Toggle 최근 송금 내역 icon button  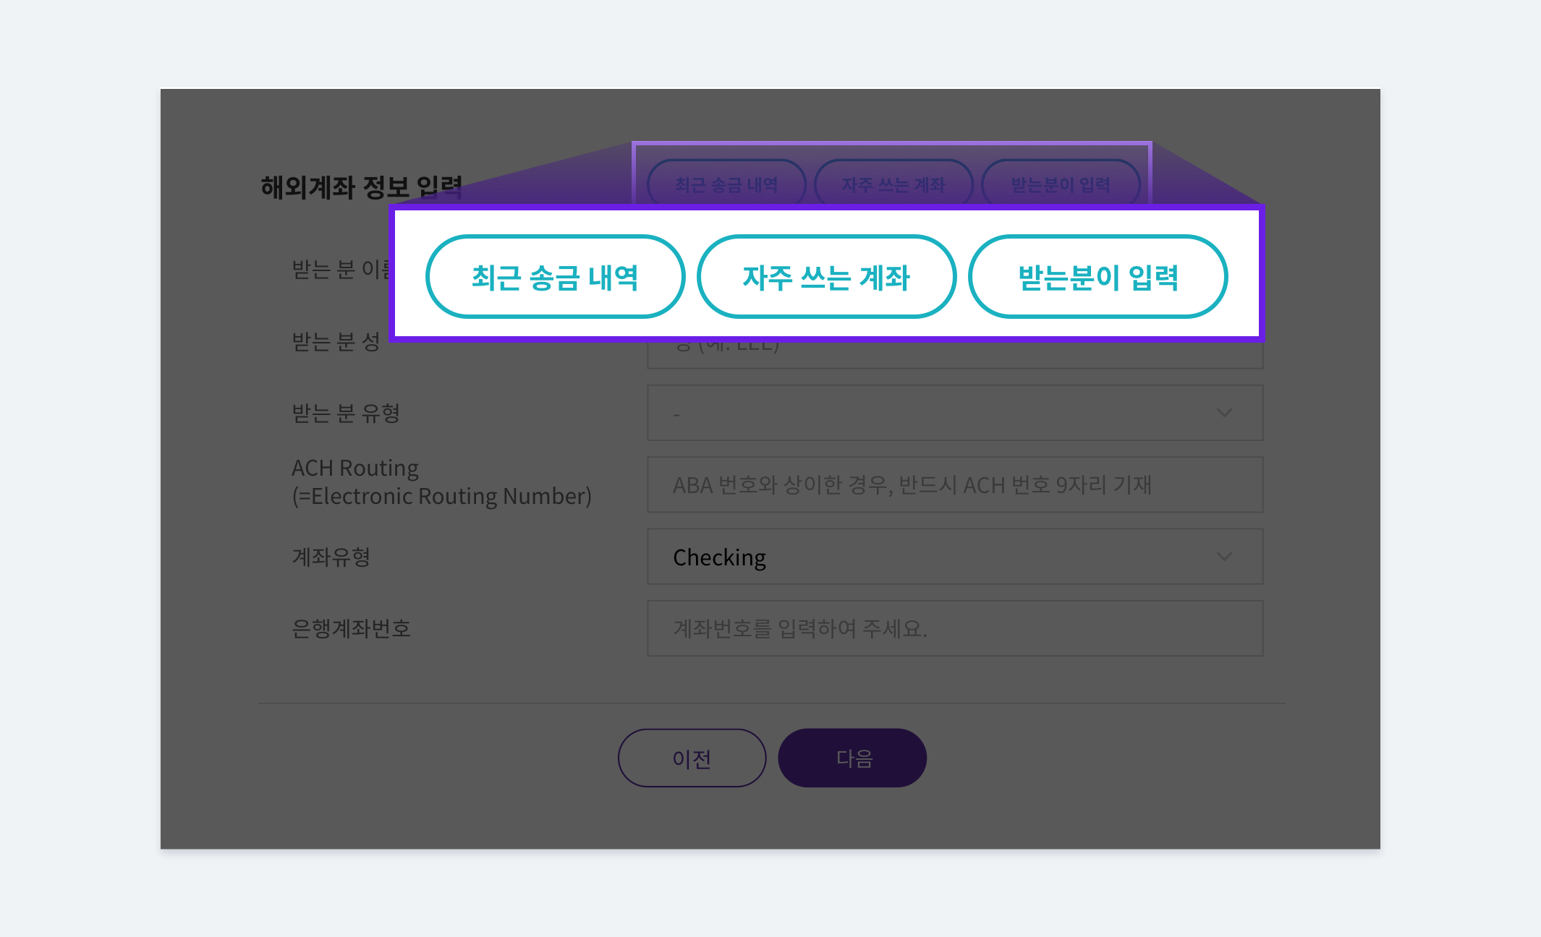(x=553, y=276)
